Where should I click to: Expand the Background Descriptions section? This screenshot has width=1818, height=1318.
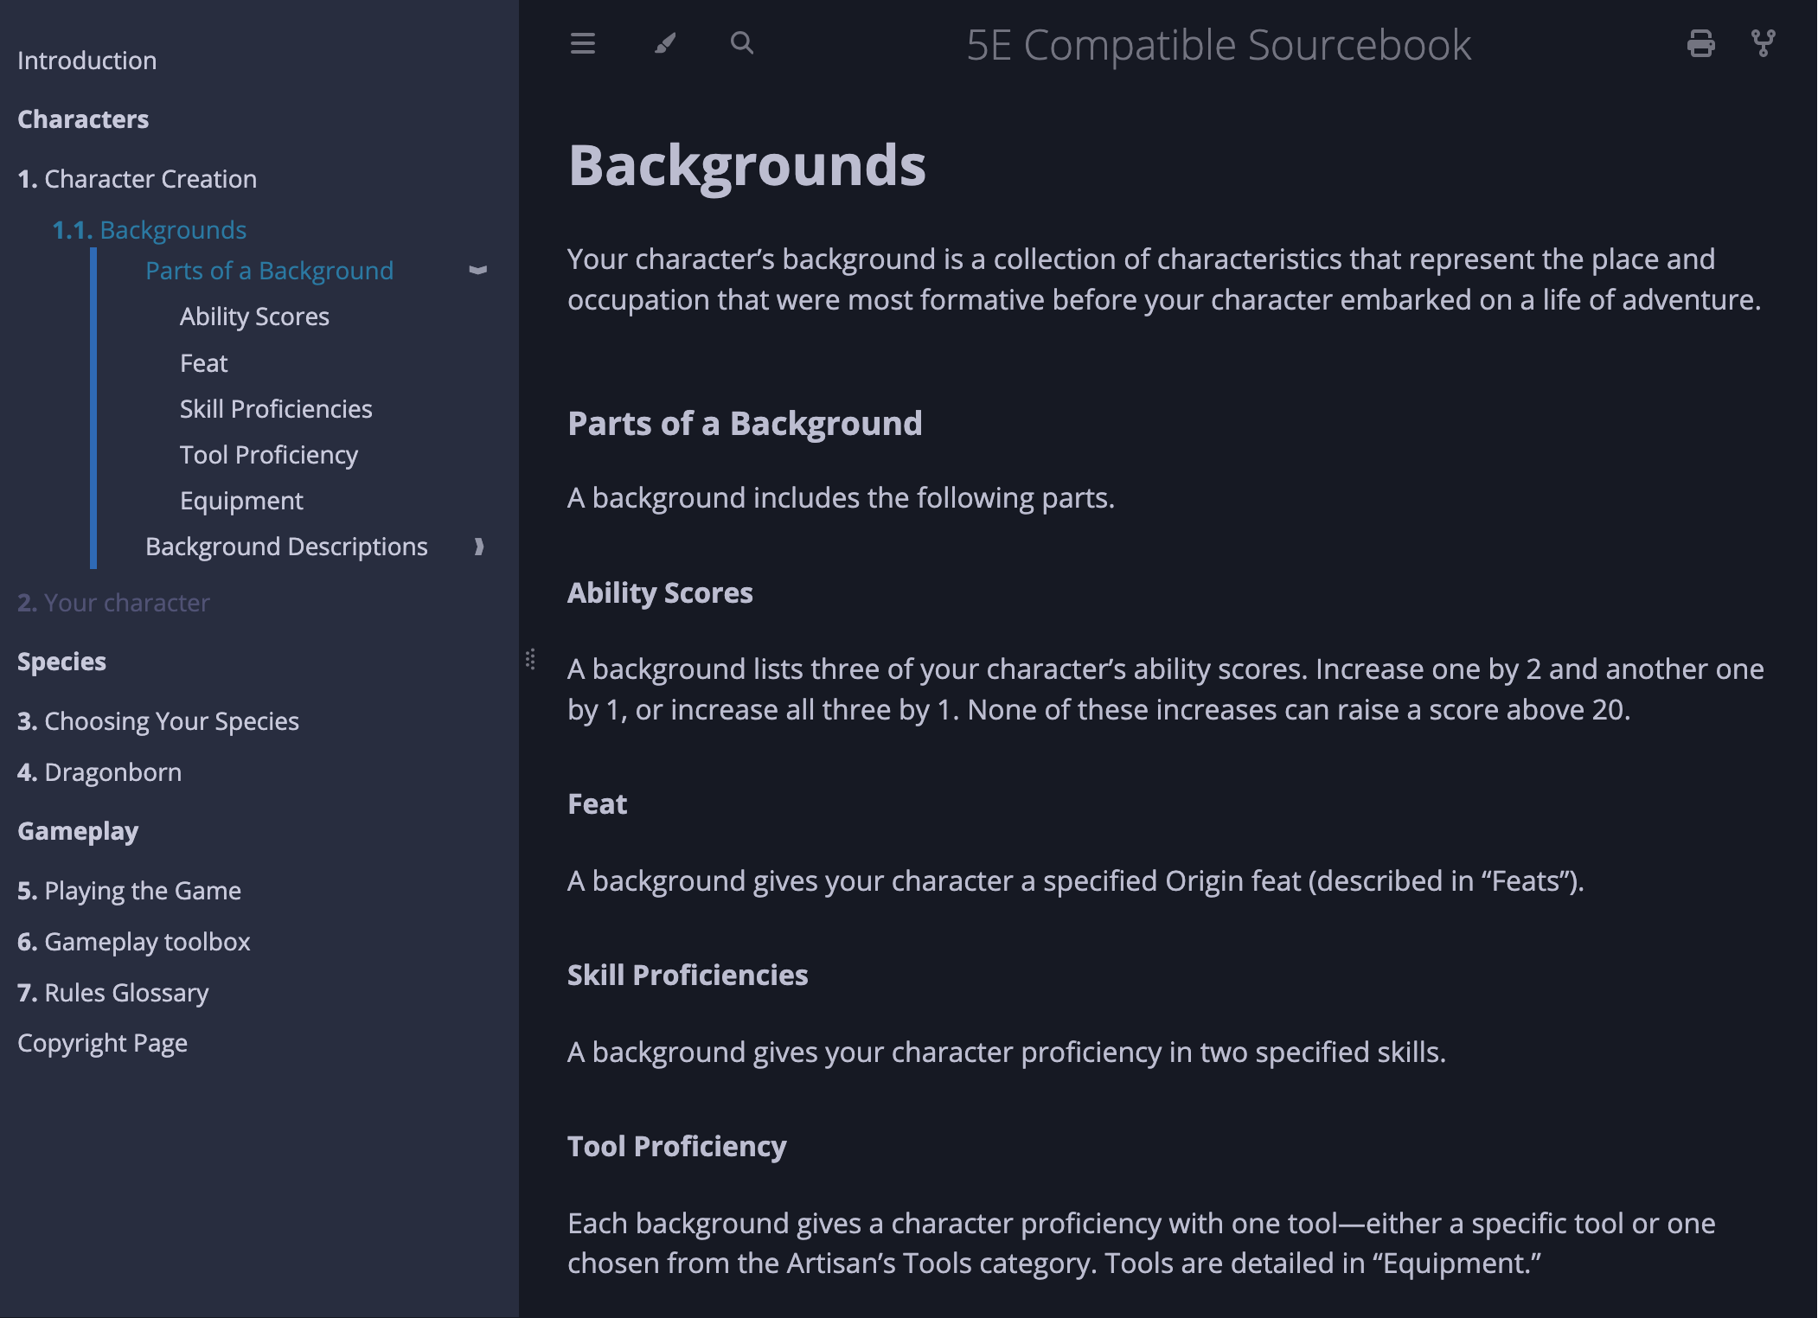(x=478, y=547)
